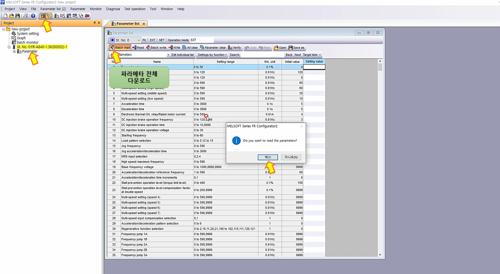Collapse the New project tree node
The image size is (500, 274).
(4, 29)
